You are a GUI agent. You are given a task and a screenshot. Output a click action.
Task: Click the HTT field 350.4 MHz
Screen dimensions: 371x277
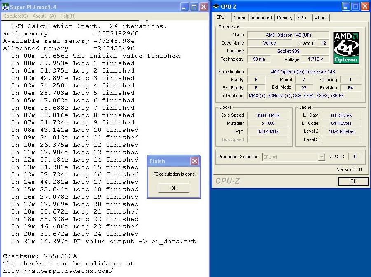tap(268, 131)
